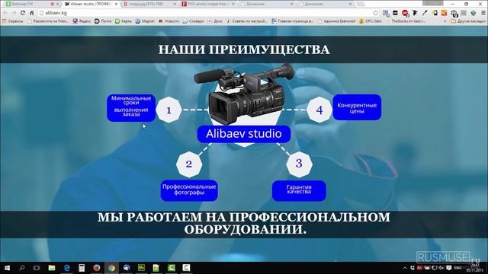
Task: Click the green gem extension icon
Action: point(474,13)
